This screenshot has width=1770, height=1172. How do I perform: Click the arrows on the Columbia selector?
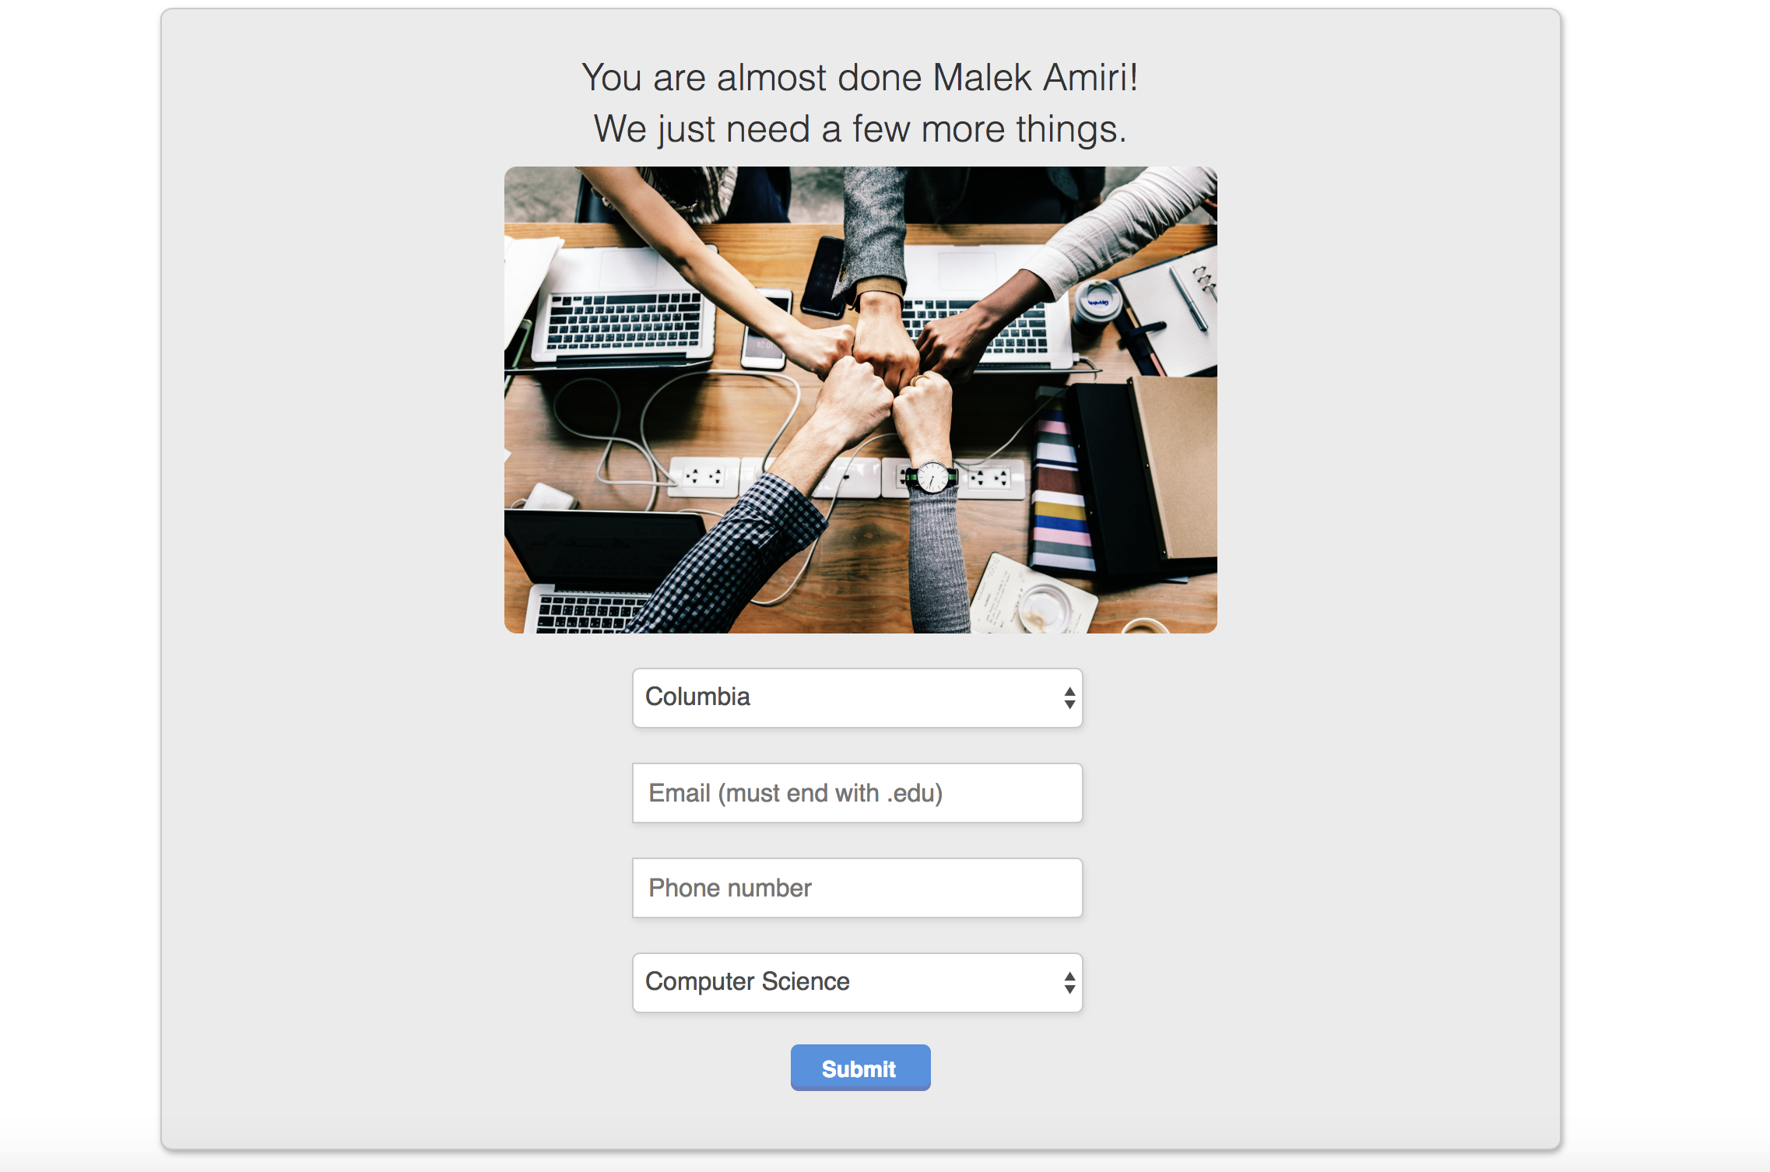(x=1069, y=697)
